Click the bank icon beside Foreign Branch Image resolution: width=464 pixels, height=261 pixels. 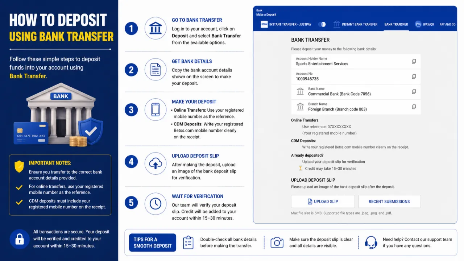click(x=300, y=107)
